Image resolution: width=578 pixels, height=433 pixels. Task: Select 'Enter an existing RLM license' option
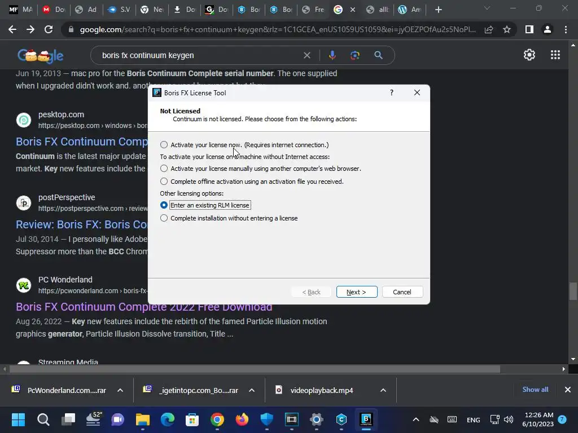coord(164,205)
